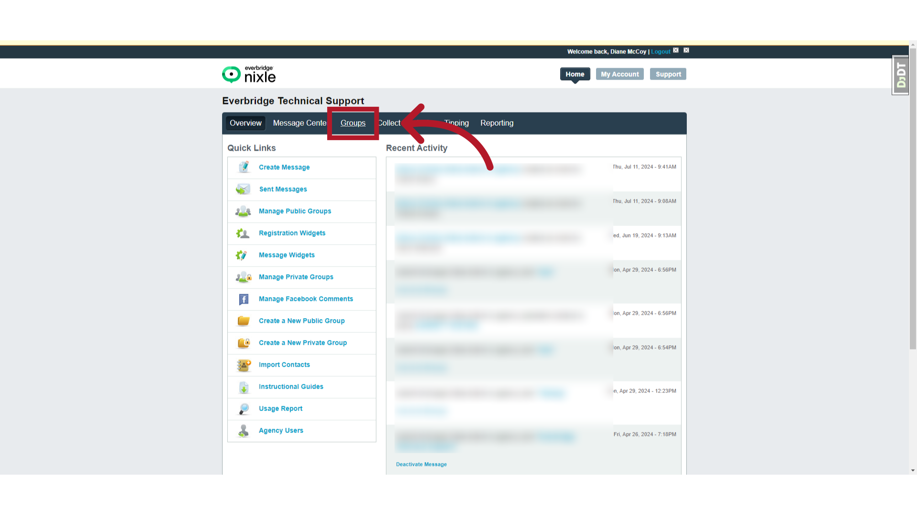Click the My Account button
The width and height of the screenshot is (917, 515).
click(619, 74)
